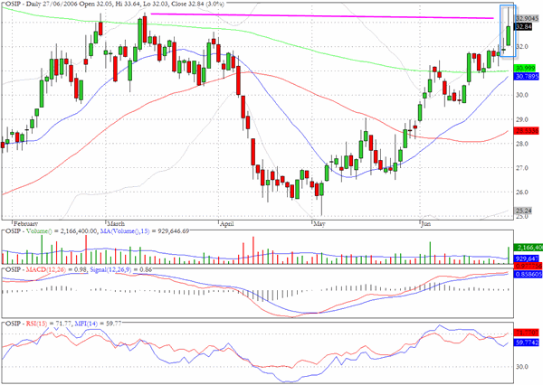Click the last green candlestick near 32.84

(509, 35)
